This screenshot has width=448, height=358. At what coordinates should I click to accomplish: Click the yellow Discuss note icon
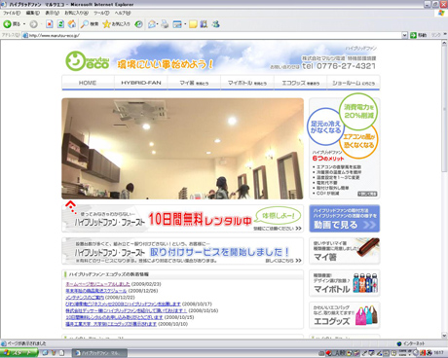tap(193, 24)
